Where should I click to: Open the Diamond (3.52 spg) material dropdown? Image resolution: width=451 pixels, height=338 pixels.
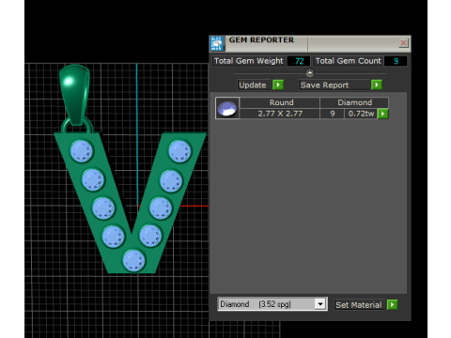[320, 304]
